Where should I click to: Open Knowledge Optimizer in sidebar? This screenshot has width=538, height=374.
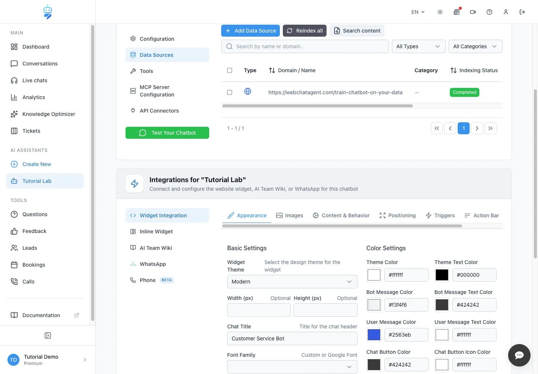45,114
